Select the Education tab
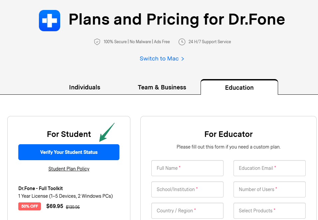This screenshot has height=220, width=318. coord(239,88)
